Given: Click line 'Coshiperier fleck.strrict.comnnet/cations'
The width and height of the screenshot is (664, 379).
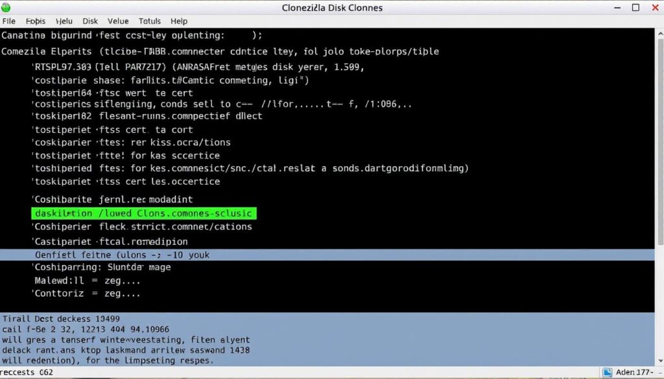Looking at the screenshot, I should (x=142, y=227).
